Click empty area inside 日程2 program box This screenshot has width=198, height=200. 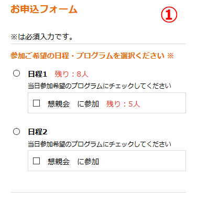click(142, 161)
